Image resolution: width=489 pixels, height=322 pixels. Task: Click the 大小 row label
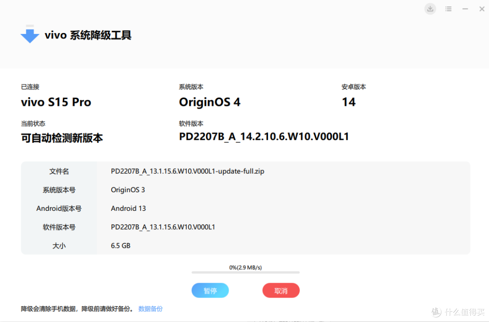[59, 246]
